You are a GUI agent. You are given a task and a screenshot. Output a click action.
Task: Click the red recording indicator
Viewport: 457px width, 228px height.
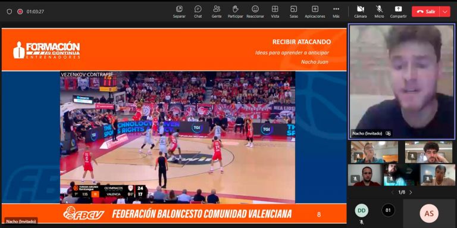pos(20,12)
